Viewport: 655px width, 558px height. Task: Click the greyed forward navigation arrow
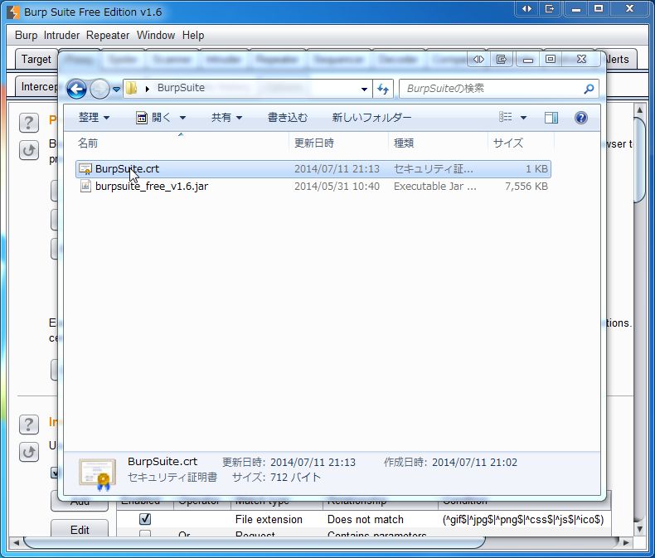tap(99, 89)
